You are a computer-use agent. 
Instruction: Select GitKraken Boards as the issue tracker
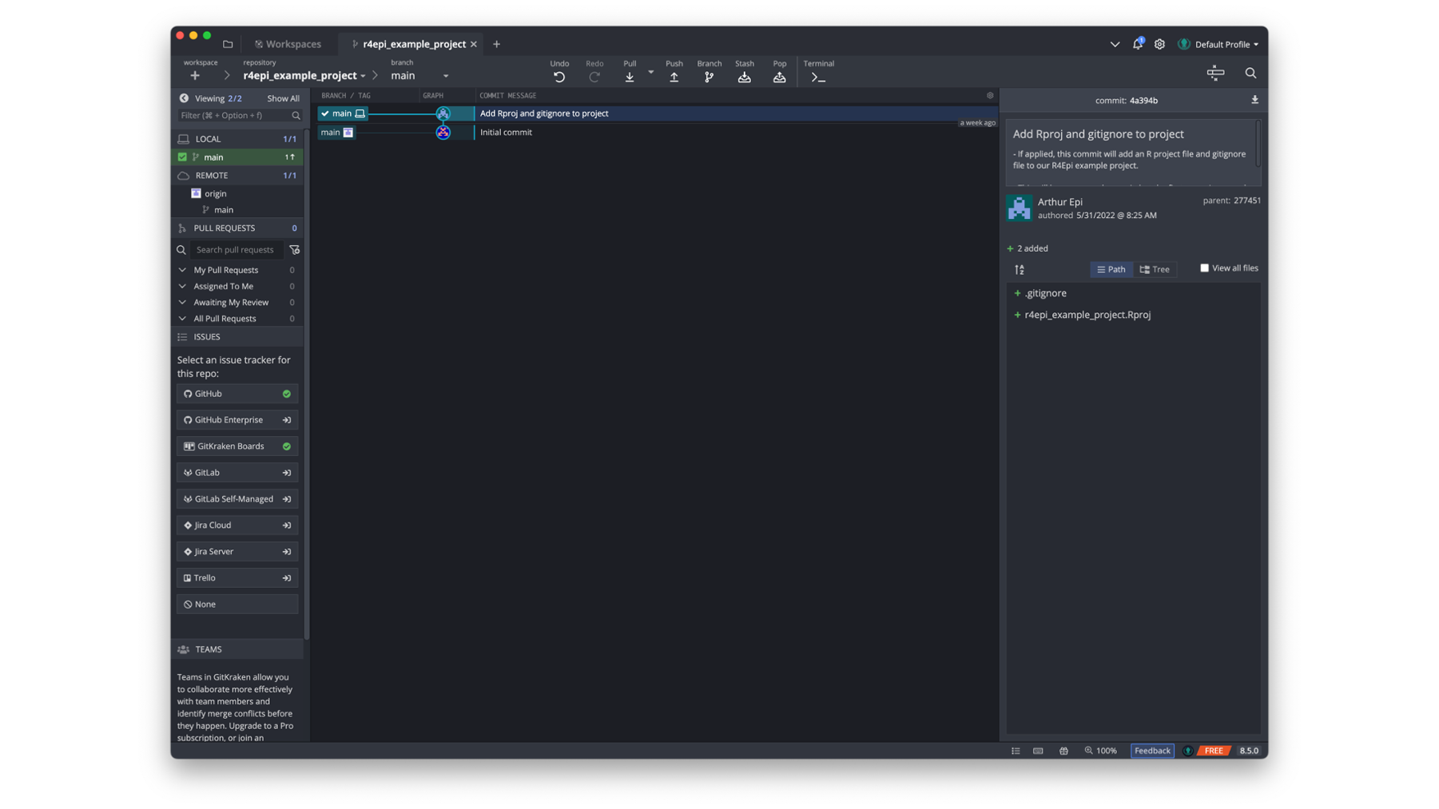(237, 446)
